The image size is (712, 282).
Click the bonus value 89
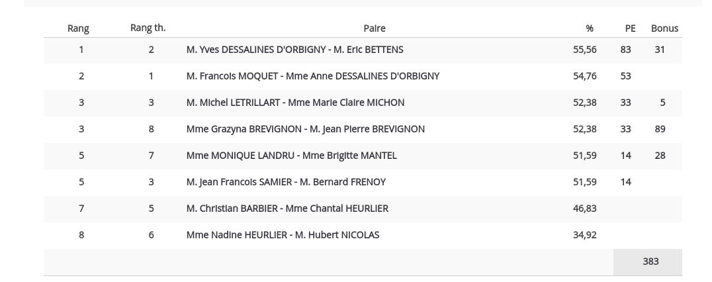[x=660, y=129]
